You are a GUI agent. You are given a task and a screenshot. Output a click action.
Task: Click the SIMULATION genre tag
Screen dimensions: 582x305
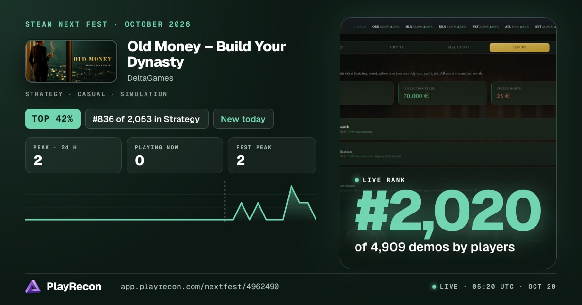pyautogui.click(x=144, y=94)
